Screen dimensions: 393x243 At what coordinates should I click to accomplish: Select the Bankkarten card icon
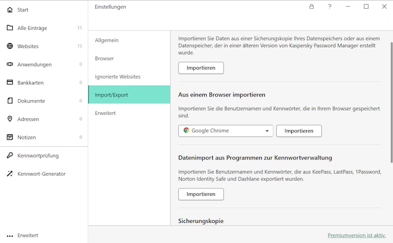(10, 82)
